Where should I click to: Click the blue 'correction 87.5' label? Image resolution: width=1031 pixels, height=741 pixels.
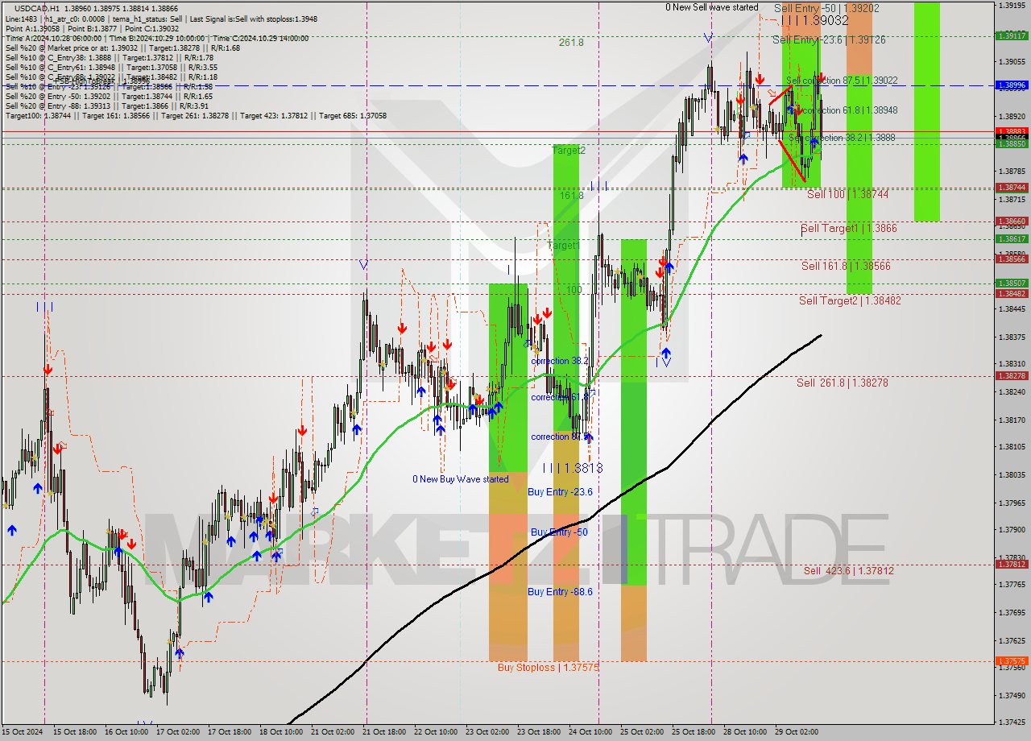pyautogui.click(x=561, y=437)
